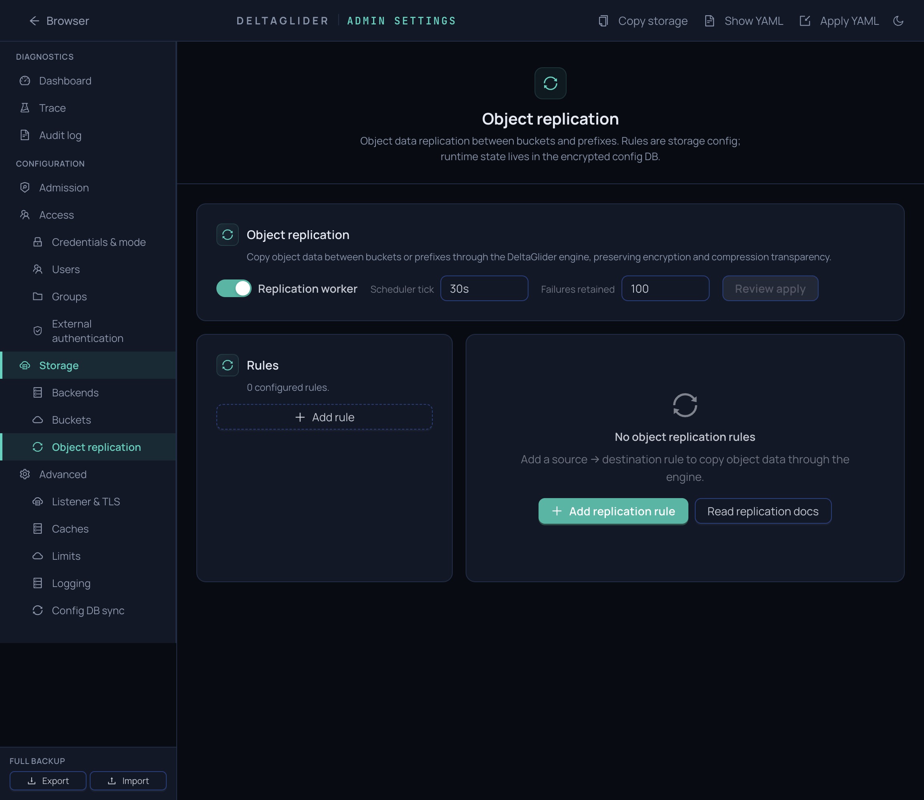The width and height of the screenshot is (924, 800).
Task: Toggle dark mode with the moon icon
Action: click(898, 20)
